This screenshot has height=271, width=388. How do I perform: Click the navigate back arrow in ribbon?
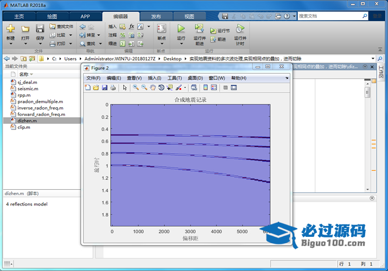point(82,27)
